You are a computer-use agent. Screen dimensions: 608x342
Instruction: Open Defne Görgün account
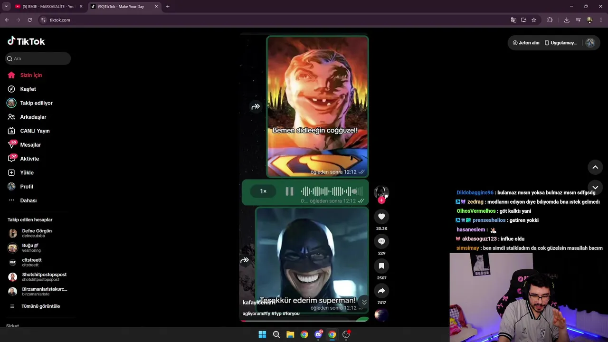pyautogui.click(x=37, y=233)
